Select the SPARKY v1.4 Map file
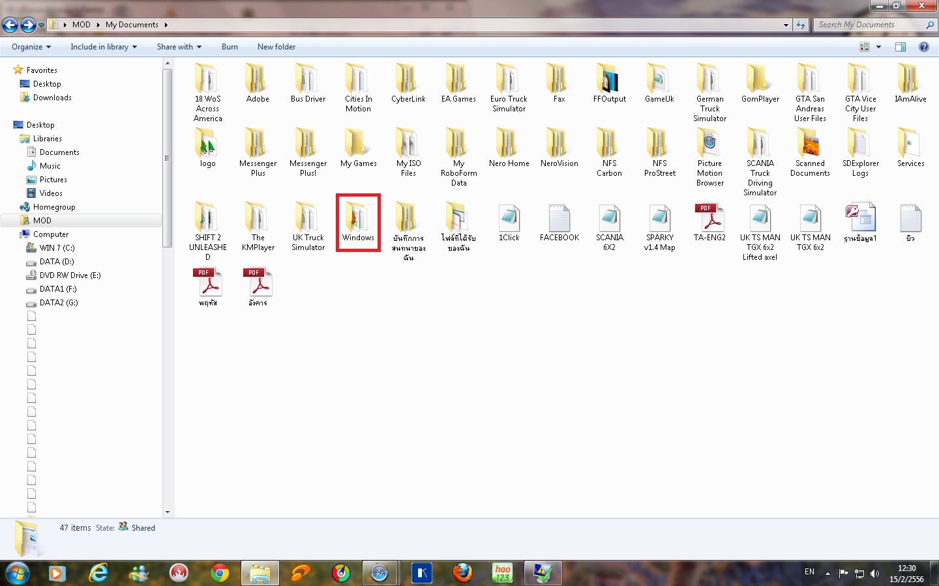 (x=659, y=227)
